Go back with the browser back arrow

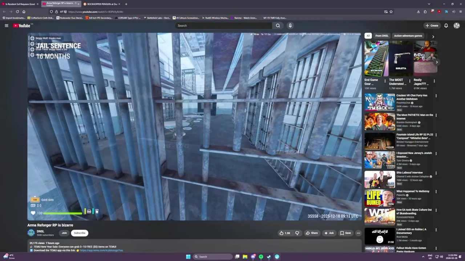(4, 12)
